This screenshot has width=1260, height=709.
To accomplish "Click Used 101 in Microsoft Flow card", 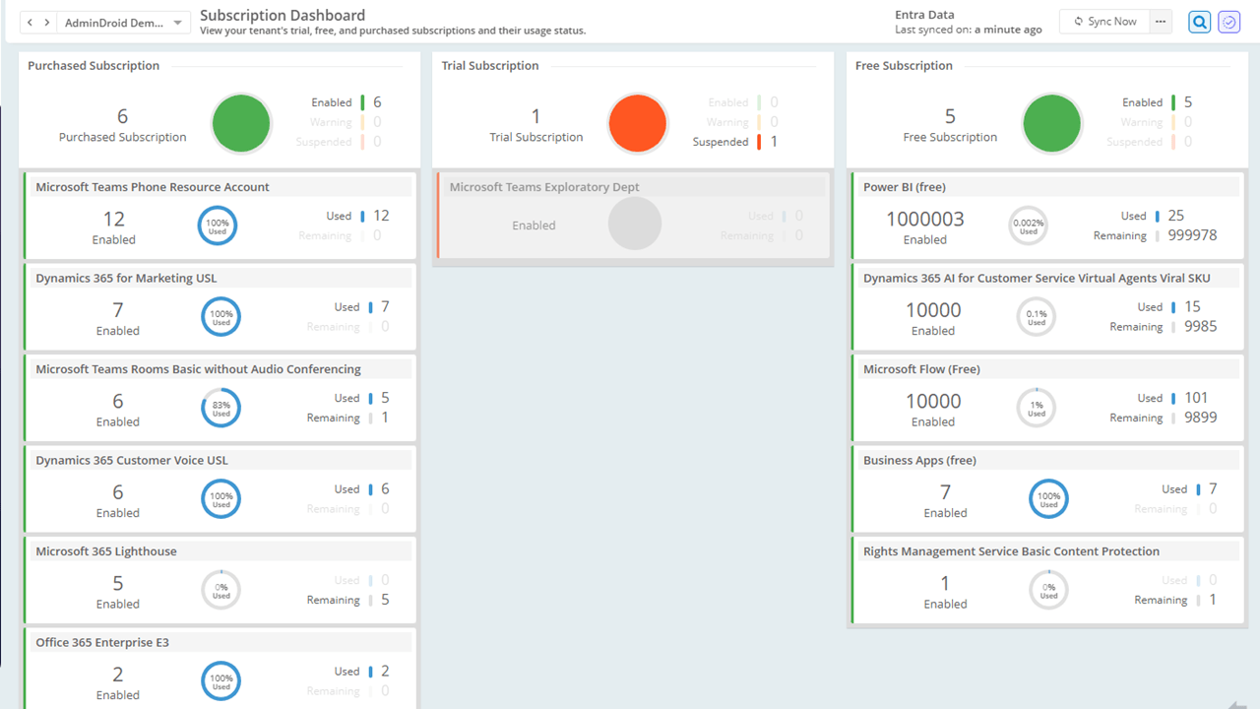I will point(1196,398).
